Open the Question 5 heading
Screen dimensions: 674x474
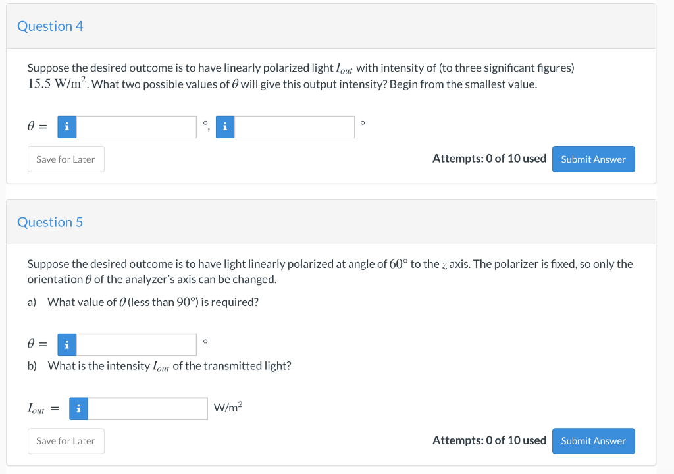pyautogui.click(x=50, y=223)
